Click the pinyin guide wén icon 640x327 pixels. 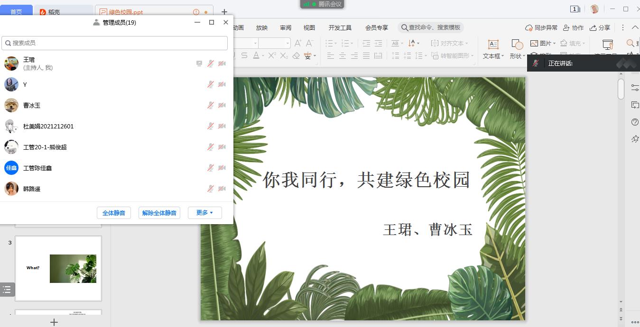pos(308,55)
